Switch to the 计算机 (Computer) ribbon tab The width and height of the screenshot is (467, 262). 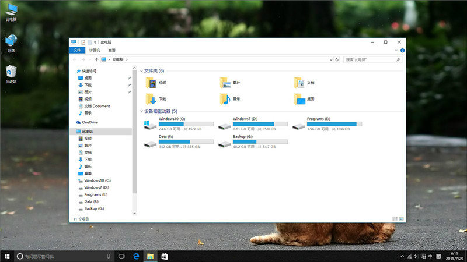coord(95,51)
